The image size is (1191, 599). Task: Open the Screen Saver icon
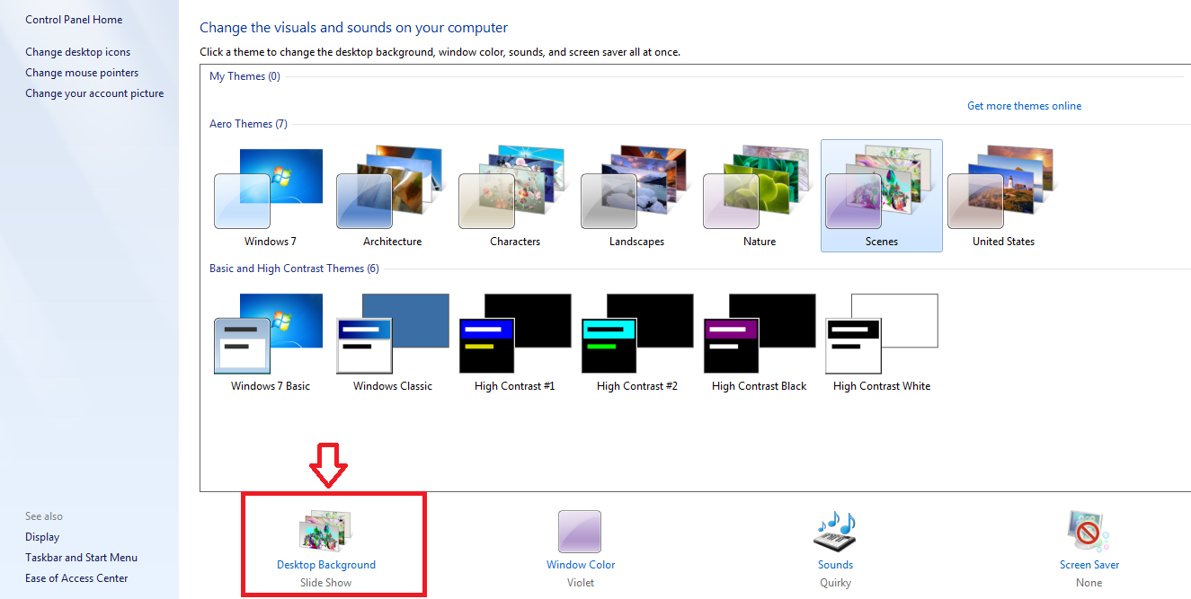[x=1089, y=531]
